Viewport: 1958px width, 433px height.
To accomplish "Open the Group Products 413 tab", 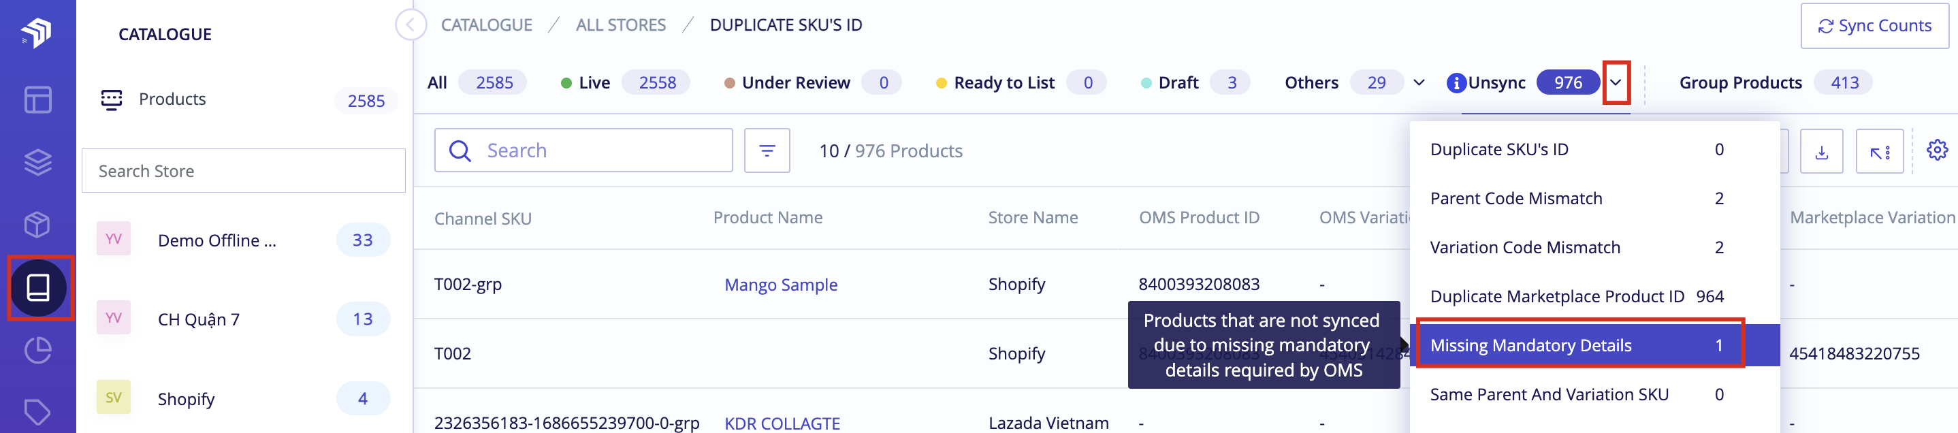I will (1775, 83).
